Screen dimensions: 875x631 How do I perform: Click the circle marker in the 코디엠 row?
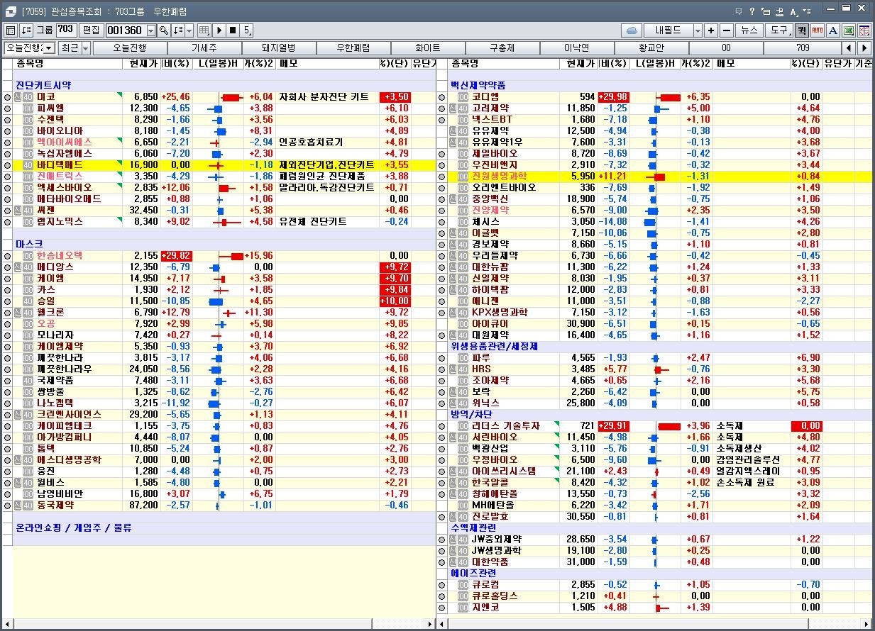(x=441, y=97)
